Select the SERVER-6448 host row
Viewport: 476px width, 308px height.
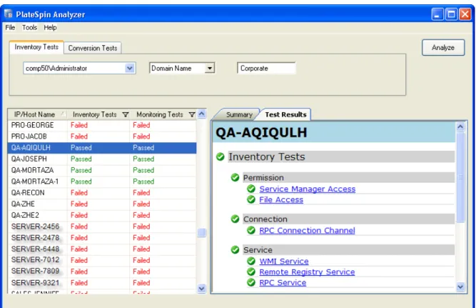pyautogui.click(x=102, y=249)
